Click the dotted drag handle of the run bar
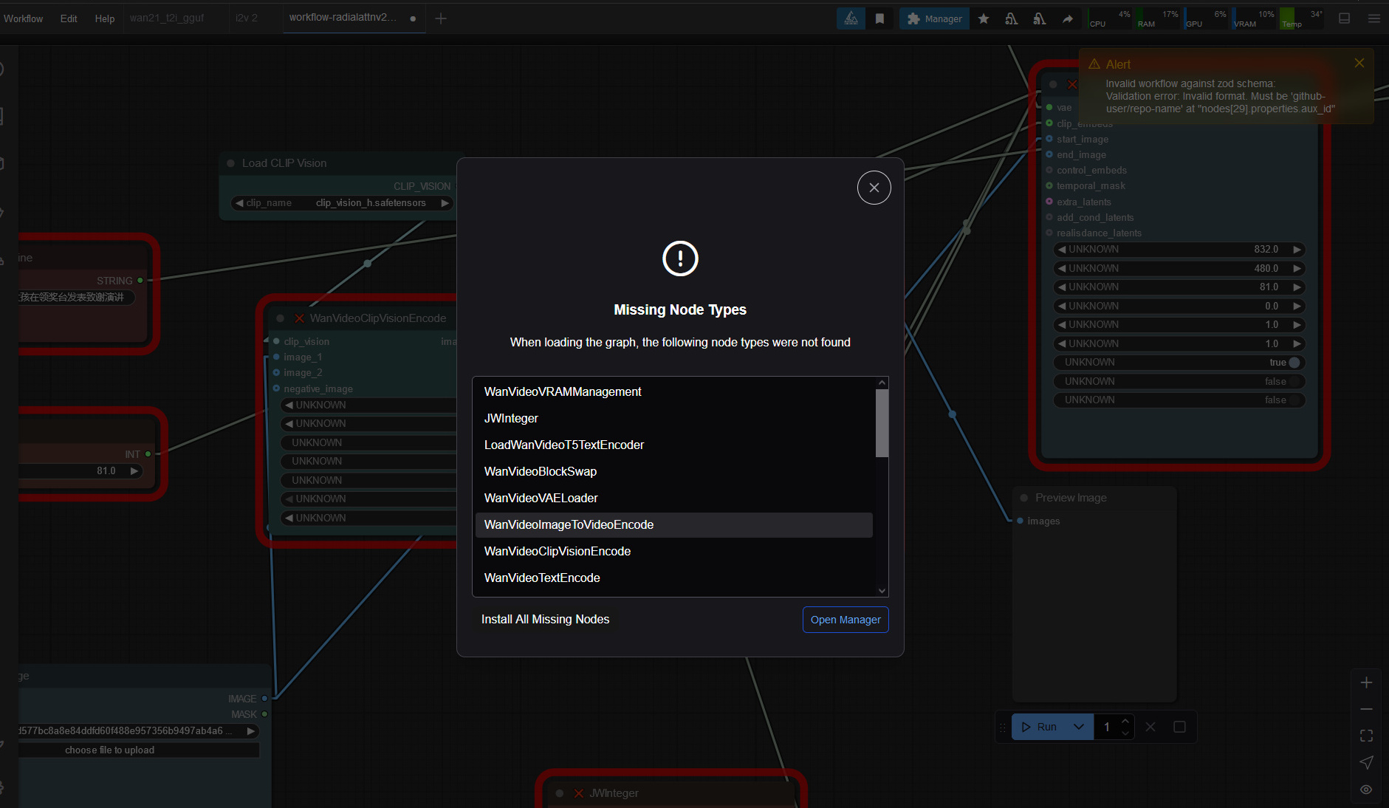The width and height of the screenshot is (1389, 808). coord(1003,727)
